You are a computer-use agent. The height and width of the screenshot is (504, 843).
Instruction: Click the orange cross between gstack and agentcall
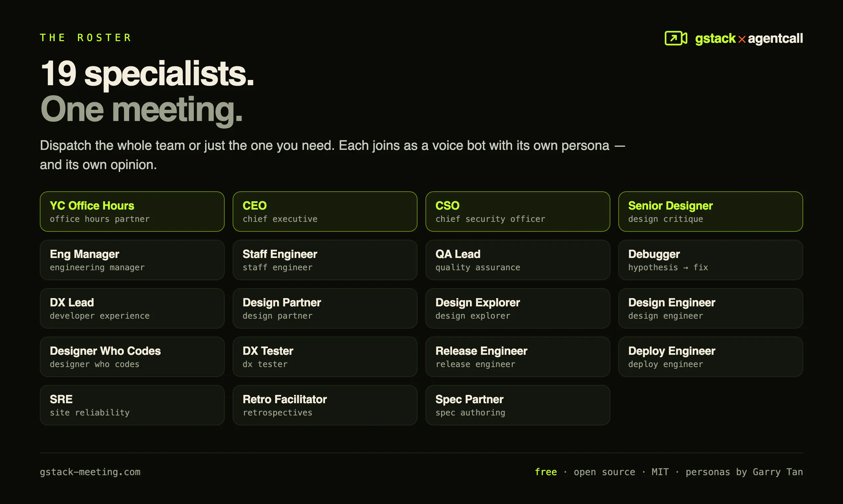click(x=742, y=39)
